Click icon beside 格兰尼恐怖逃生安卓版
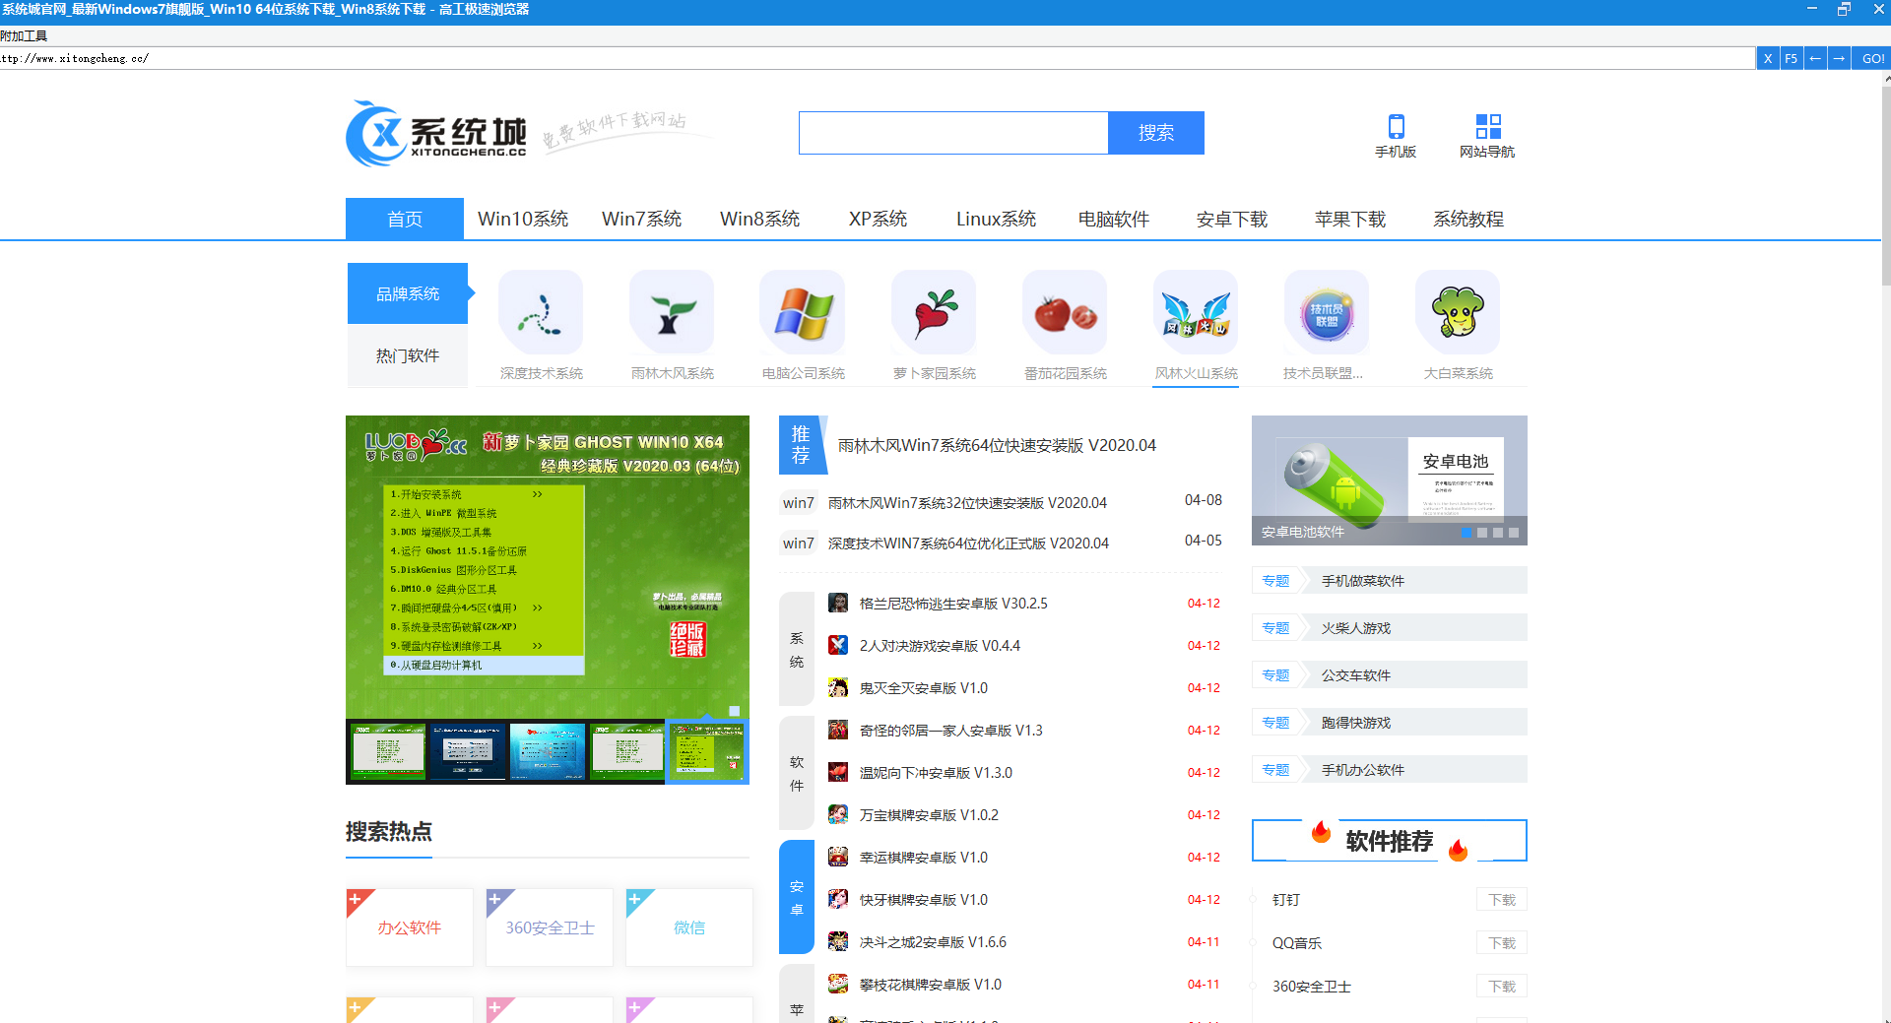1891x1023 pixels. click(x=838, y=603)
